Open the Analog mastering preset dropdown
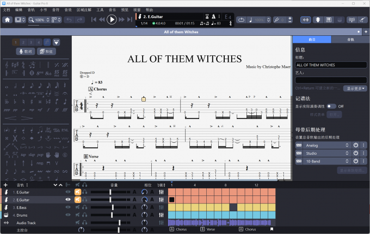The width and height of the screenshot is (370, 234). pos(326,146)
